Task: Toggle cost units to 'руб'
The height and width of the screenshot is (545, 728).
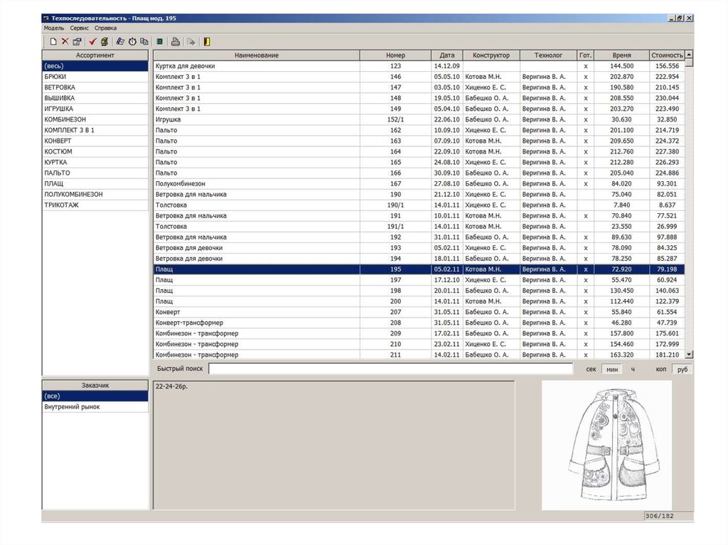Action: tap(682, 369)
